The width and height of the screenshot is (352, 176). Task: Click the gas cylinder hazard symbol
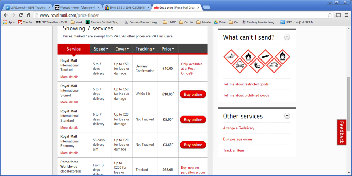click(x=265, y=57)
